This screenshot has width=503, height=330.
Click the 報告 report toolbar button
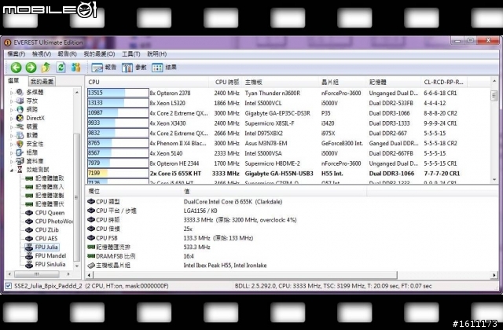point(104,68)
